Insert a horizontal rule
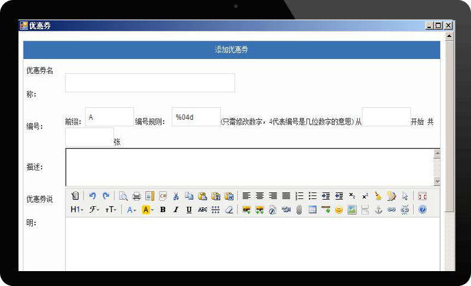Image resolution: width=471 pixels, height=286 pixels. click(326, 210)
